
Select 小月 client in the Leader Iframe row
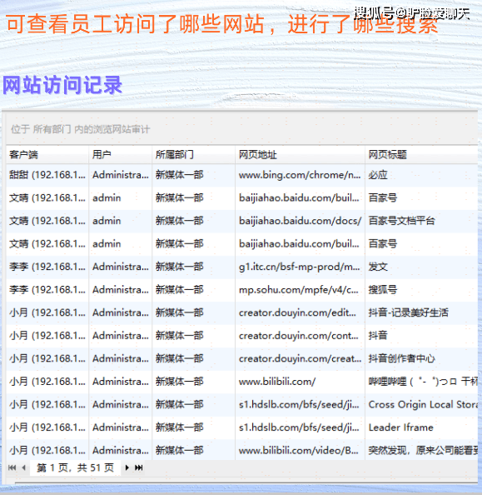coord(47,427)
